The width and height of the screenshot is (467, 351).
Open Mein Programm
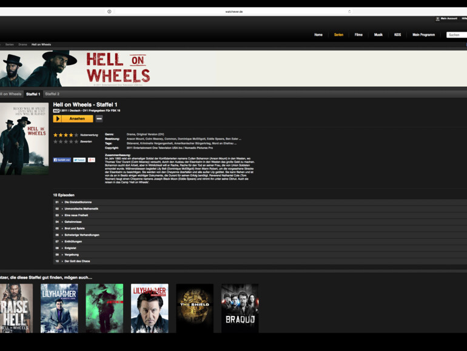pos(423,35)
